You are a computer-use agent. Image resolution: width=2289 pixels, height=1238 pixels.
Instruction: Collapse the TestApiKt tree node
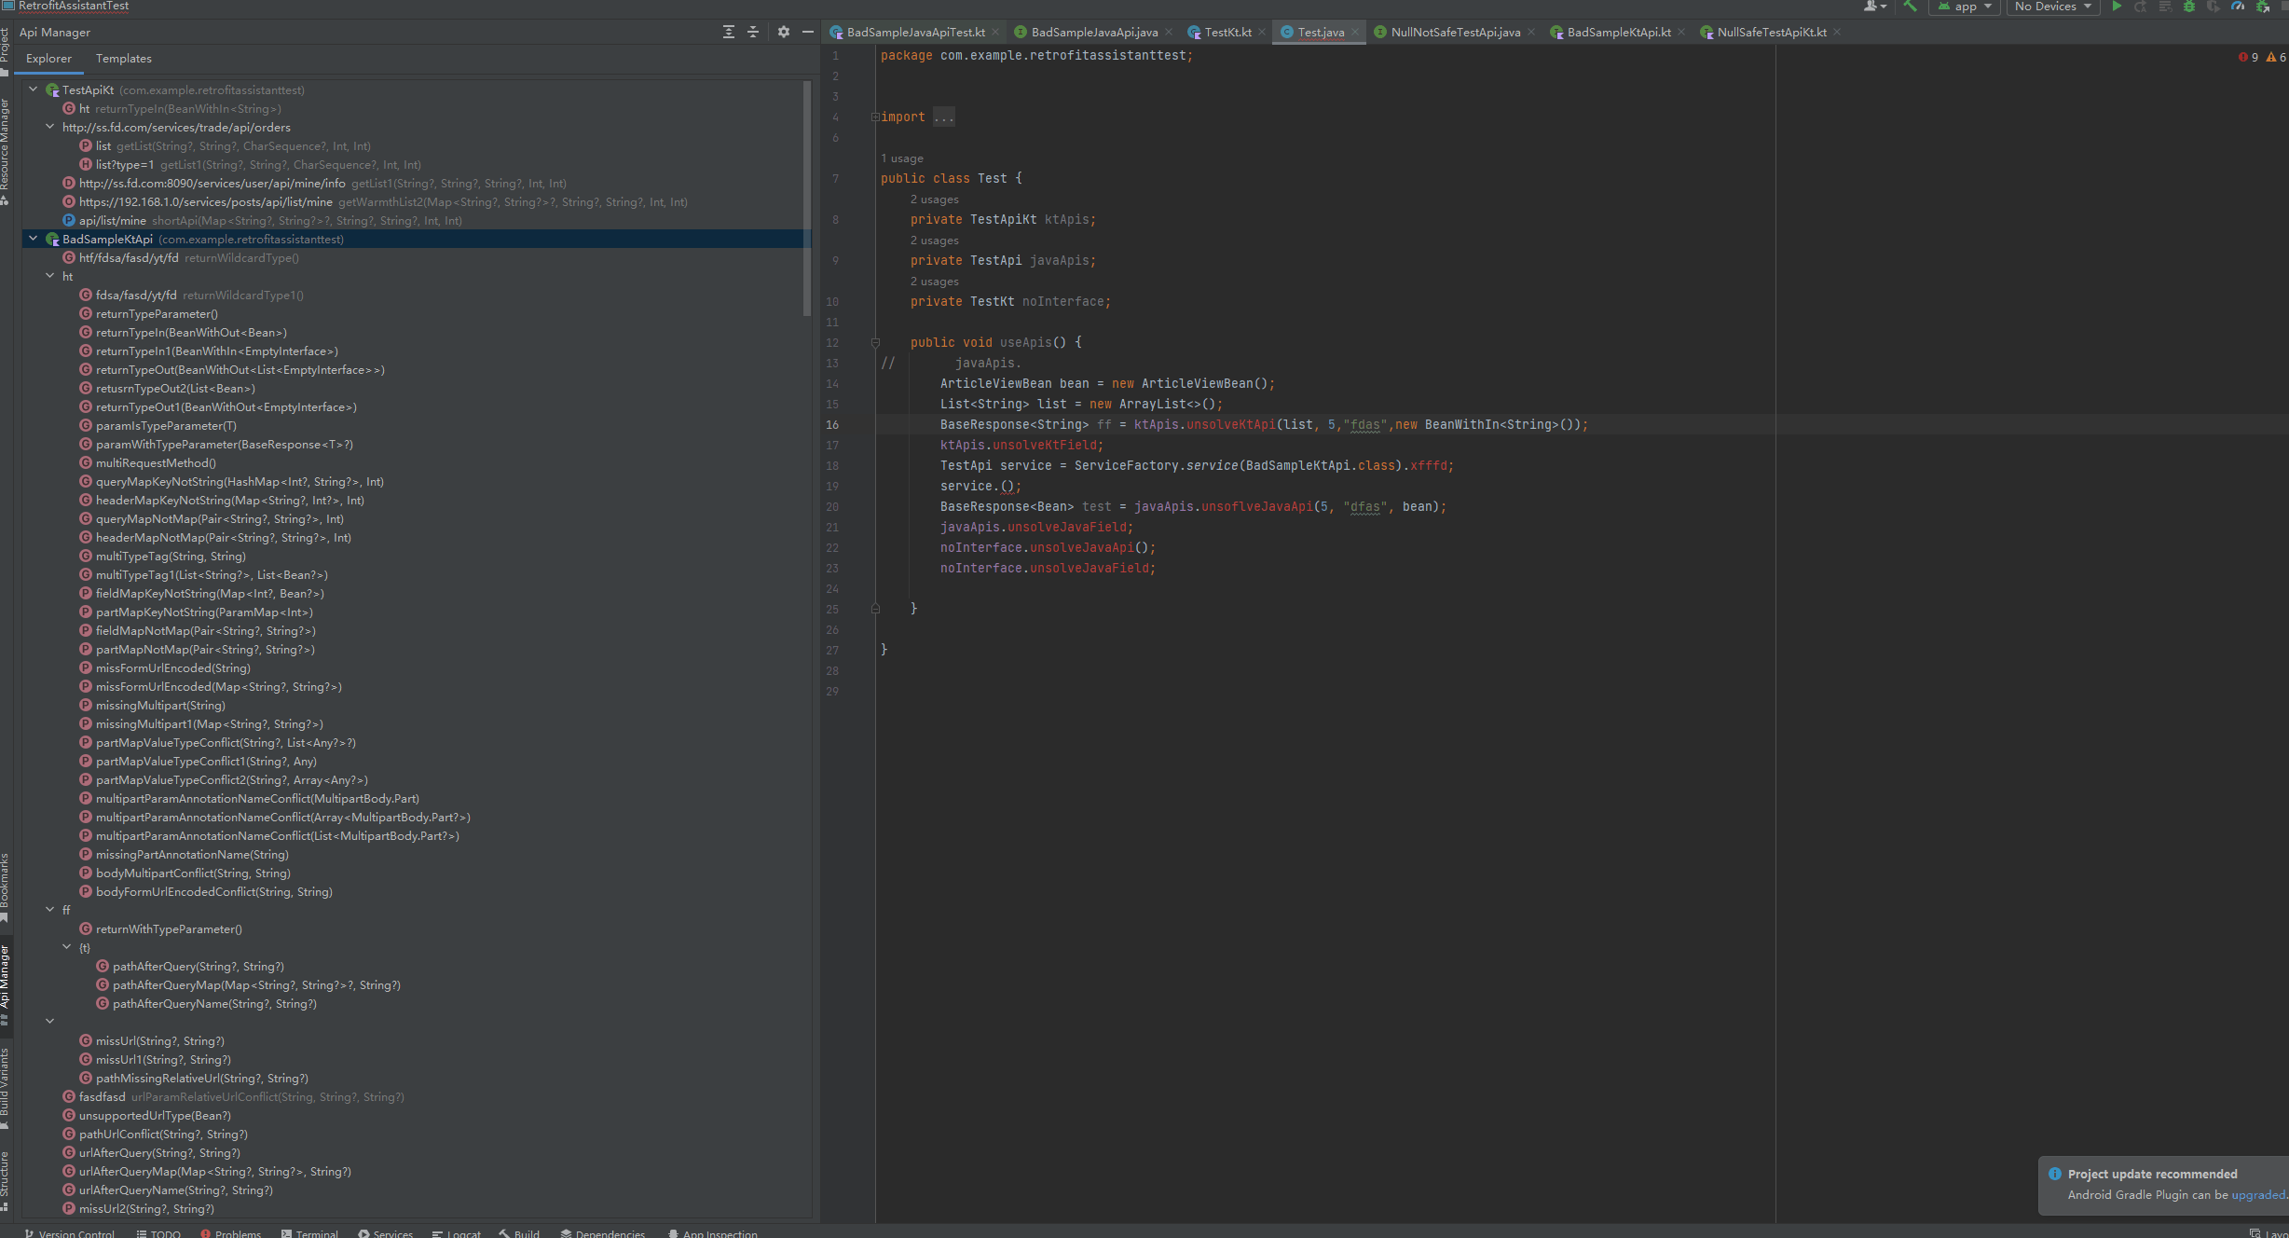tap(34, 89)
